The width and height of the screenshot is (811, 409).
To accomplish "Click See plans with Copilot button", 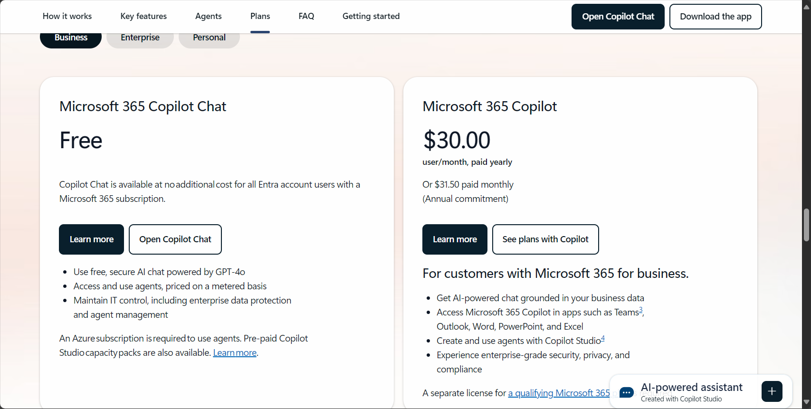I will 545,239.
